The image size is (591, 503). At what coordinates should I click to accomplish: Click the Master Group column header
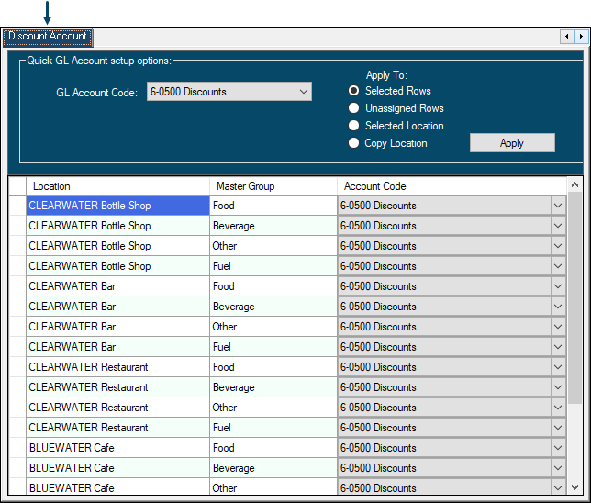tap(273, 186)
